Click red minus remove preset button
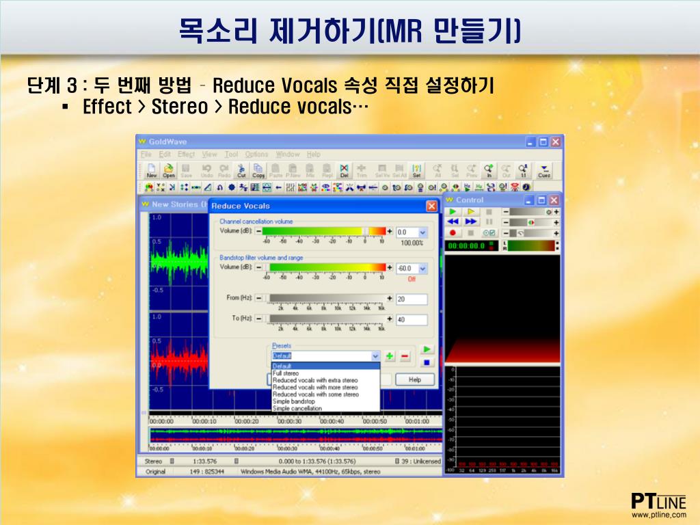 (x=405, y=355)
